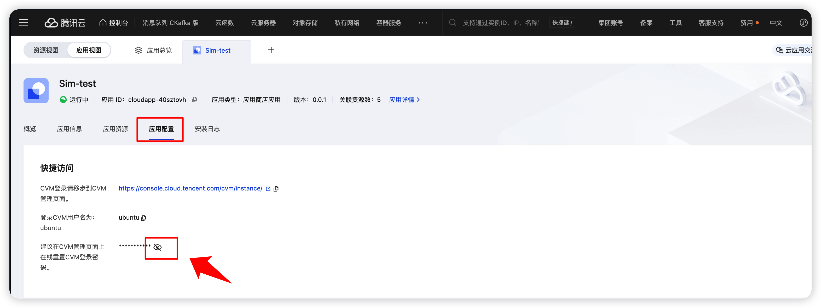Click the Sim-test application logo thumbnail
This screenshot has height=308, width=821.
[36, 91]
